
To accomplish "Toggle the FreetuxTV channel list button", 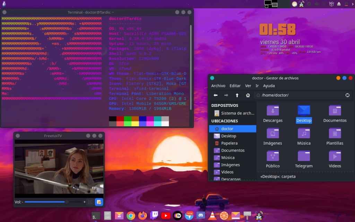I will [99, 202].
